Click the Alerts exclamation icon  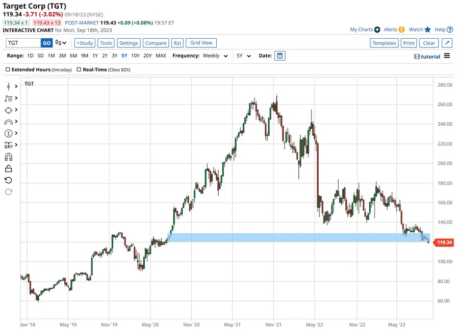[x=402, y=30]
